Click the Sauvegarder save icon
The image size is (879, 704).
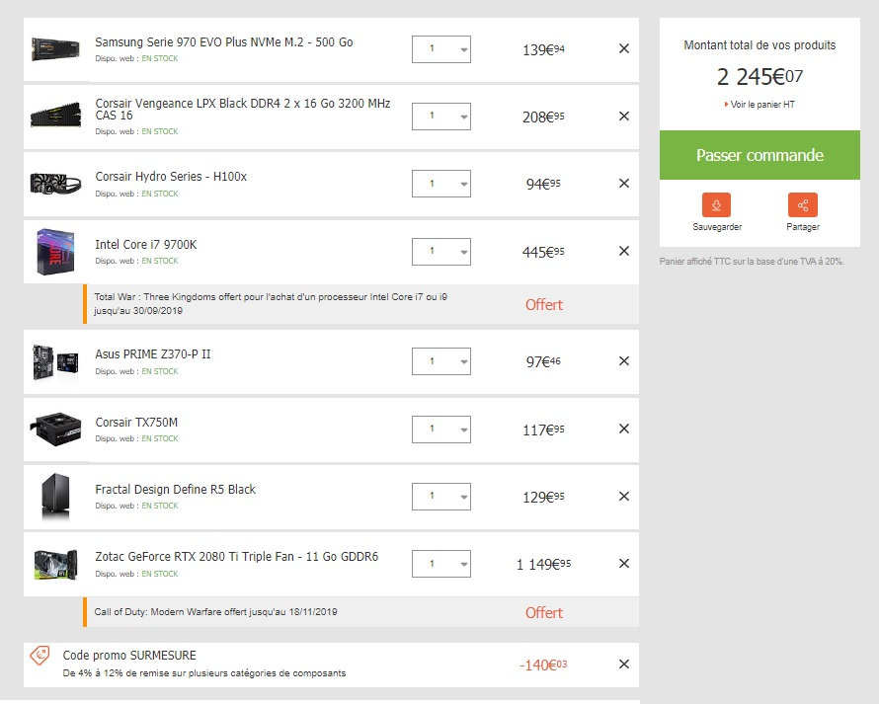716,205
